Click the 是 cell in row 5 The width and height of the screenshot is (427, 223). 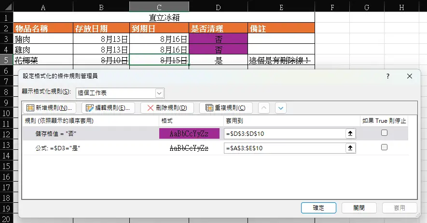click(218, 60)
